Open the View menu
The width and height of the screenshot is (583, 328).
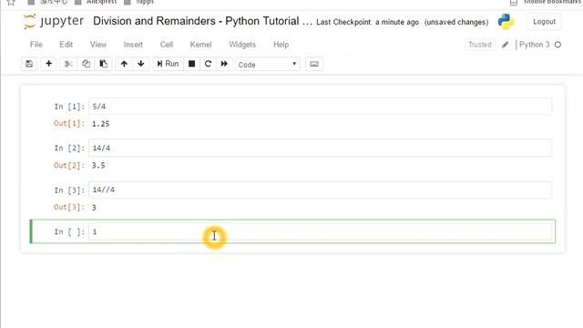coord(98,45)
